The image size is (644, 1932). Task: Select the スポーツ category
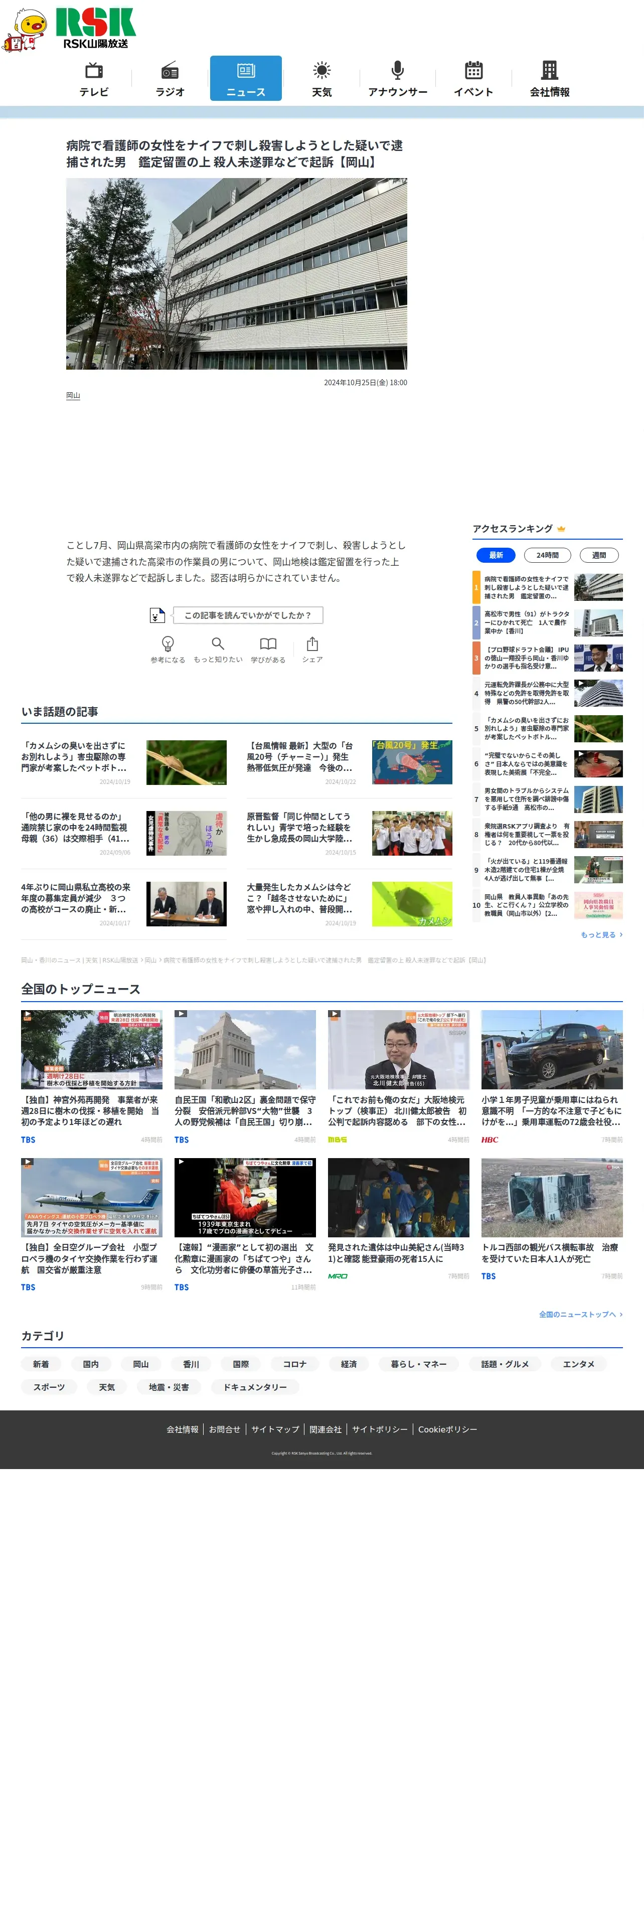(x=49, y=1387)
